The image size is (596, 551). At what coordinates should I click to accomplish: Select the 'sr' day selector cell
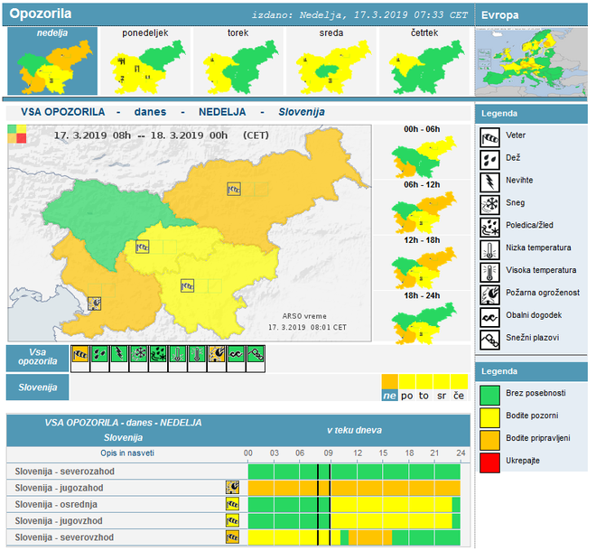tap(442, 388)
